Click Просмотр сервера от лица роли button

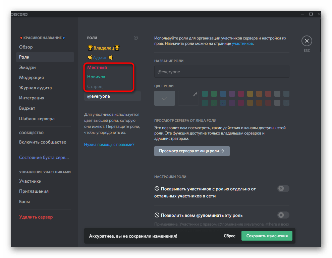192,151
